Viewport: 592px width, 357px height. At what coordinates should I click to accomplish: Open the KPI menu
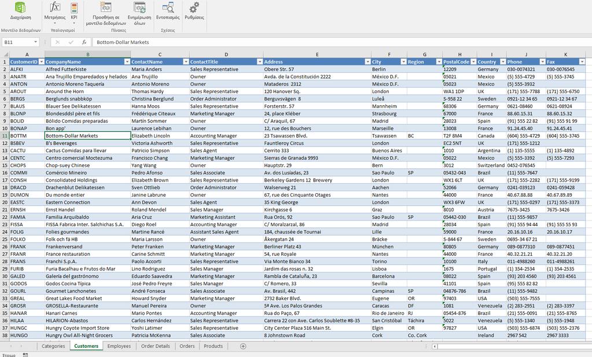coord(74,12)
